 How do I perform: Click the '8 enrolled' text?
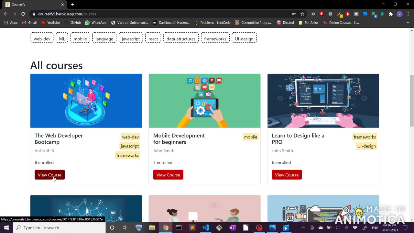tap(44, 162)
